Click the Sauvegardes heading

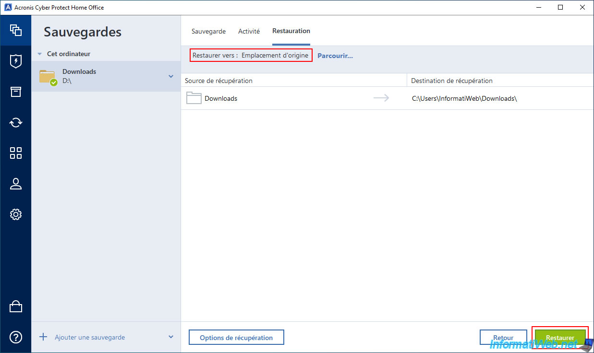(83, 32)
